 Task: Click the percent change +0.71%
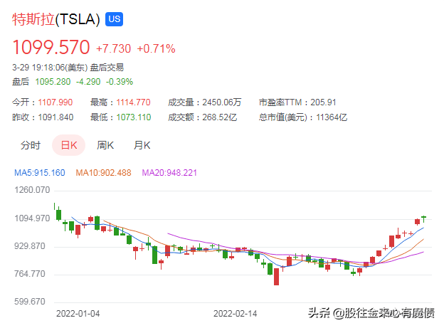pyautogui.click(x=157, y=48)
